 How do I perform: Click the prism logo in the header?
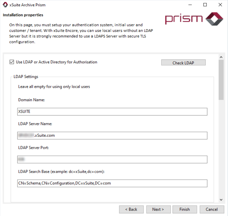194,19
